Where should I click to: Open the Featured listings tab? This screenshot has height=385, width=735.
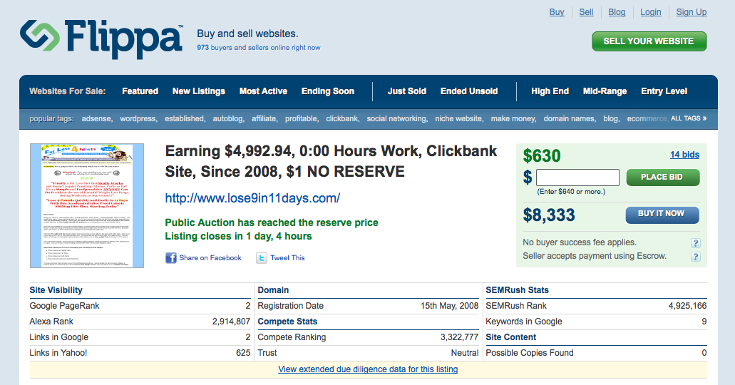coord(140,91)
